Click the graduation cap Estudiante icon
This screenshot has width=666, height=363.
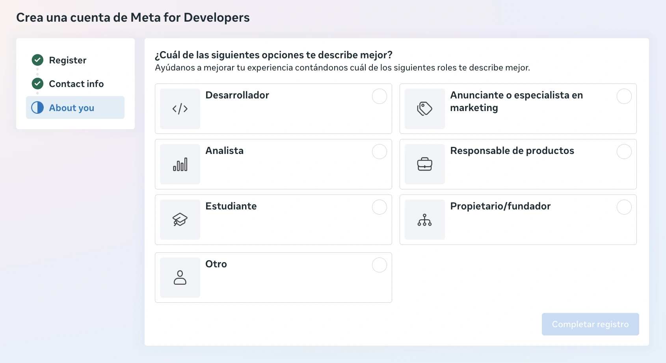pyautogui.click(x=180, y=220)
